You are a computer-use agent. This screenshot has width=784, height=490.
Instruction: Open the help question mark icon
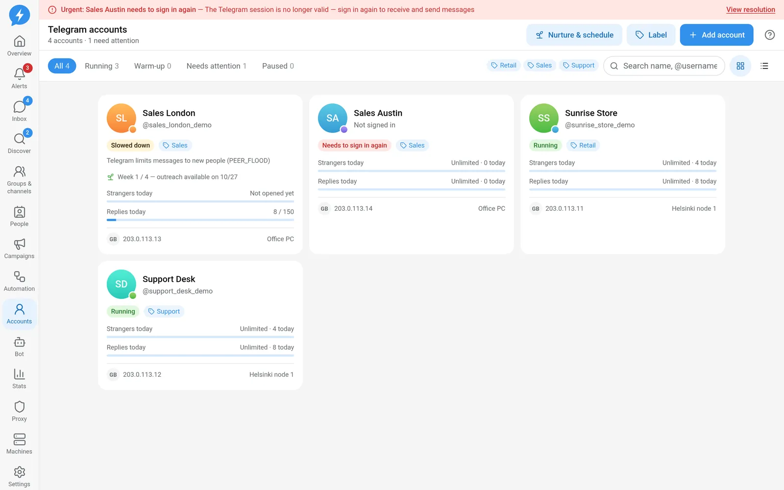pyautogui.click(x=770, y=35)
